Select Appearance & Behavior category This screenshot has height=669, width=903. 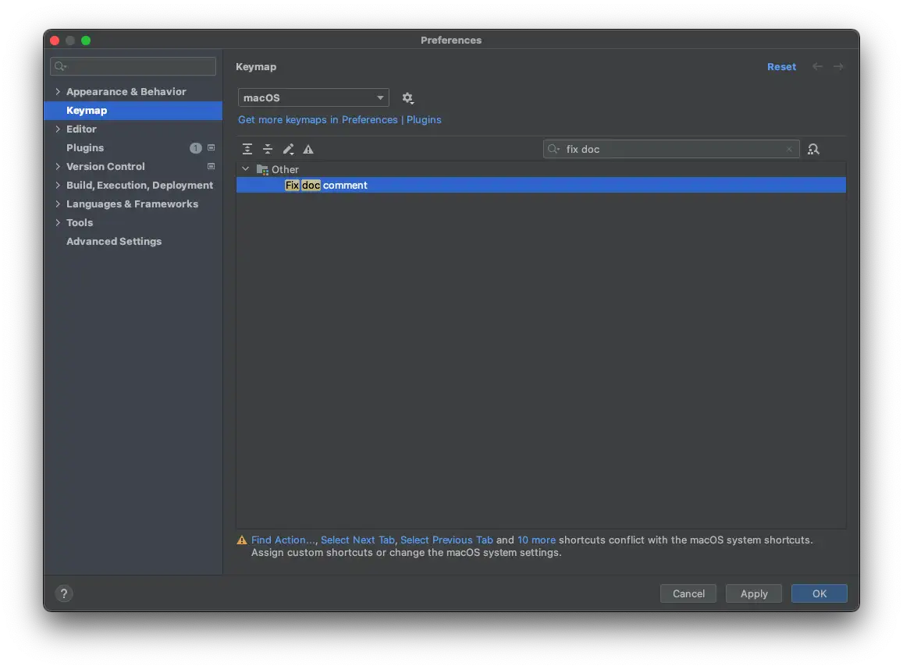(x=126, y=91)
